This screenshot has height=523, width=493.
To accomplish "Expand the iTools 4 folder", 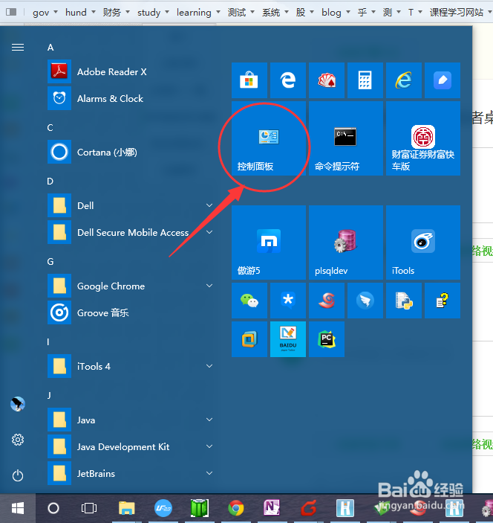I will click(x=131, y=366).
